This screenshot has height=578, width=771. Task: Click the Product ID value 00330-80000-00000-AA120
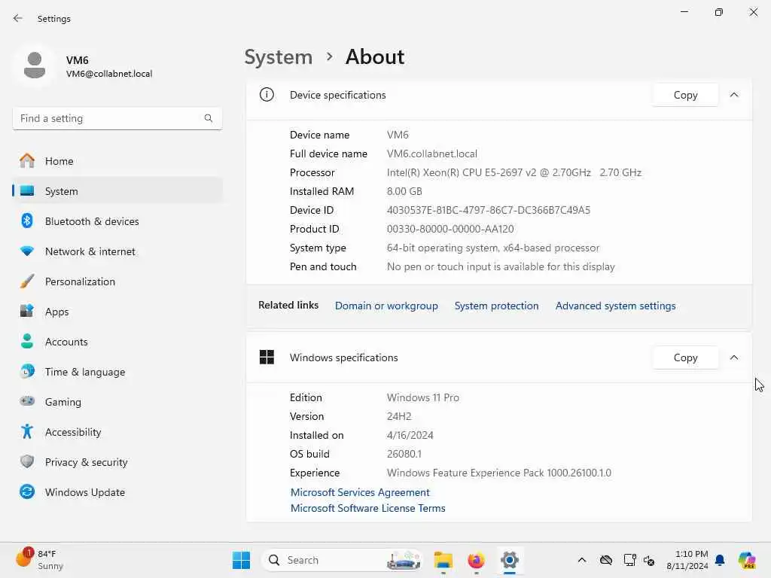pos(450,229)
